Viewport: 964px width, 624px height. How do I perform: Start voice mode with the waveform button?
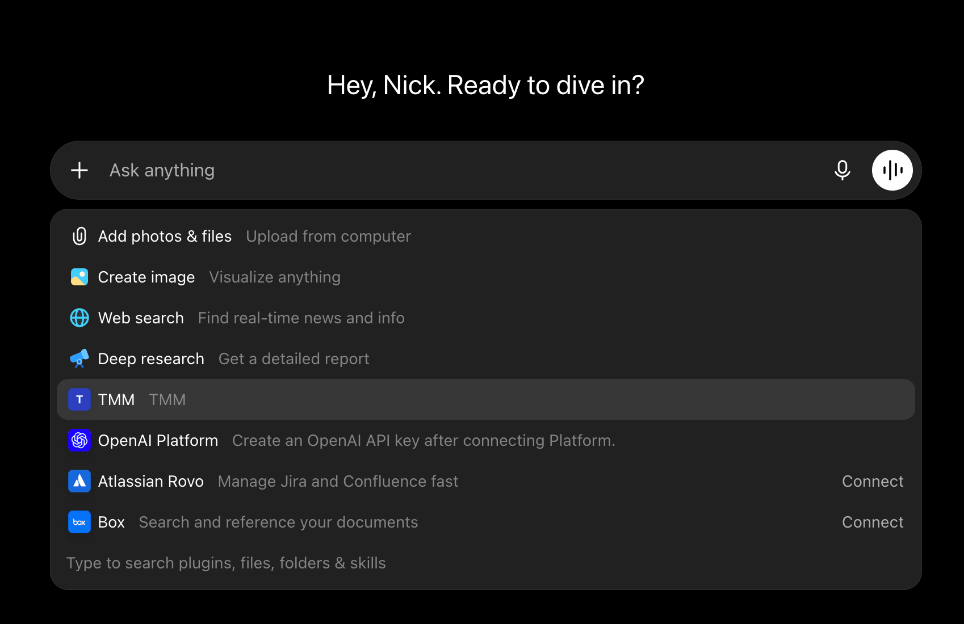point(892,170)
